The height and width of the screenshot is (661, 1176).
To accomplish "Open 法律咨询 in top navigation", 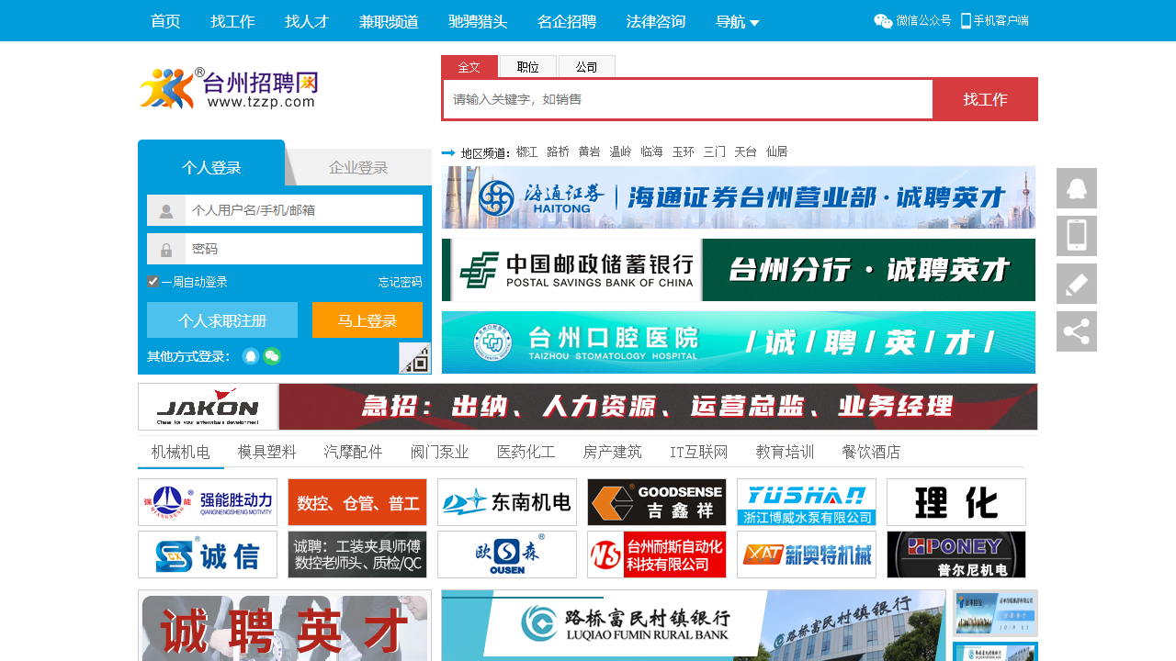I will (x=656, y=21).
